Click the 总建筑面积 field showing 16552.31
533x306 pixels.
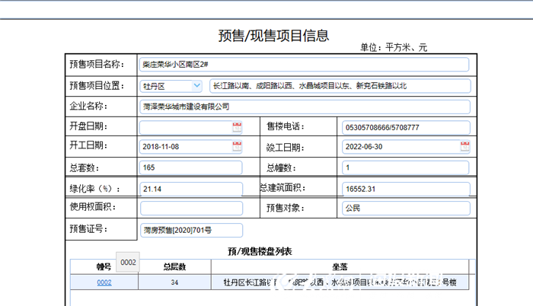pos(406,189)
